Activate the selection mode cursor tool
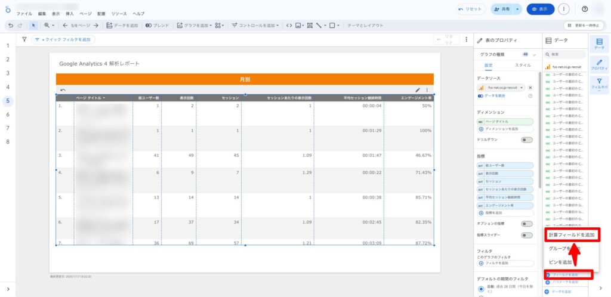 33,26
